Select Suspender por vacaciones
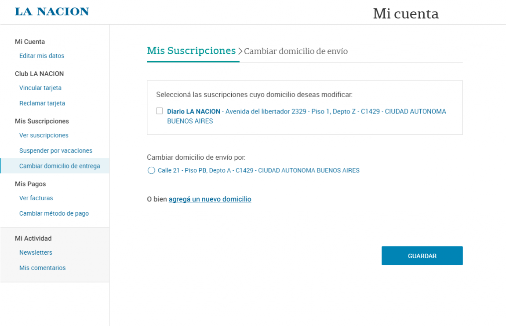 pos(55,150)
